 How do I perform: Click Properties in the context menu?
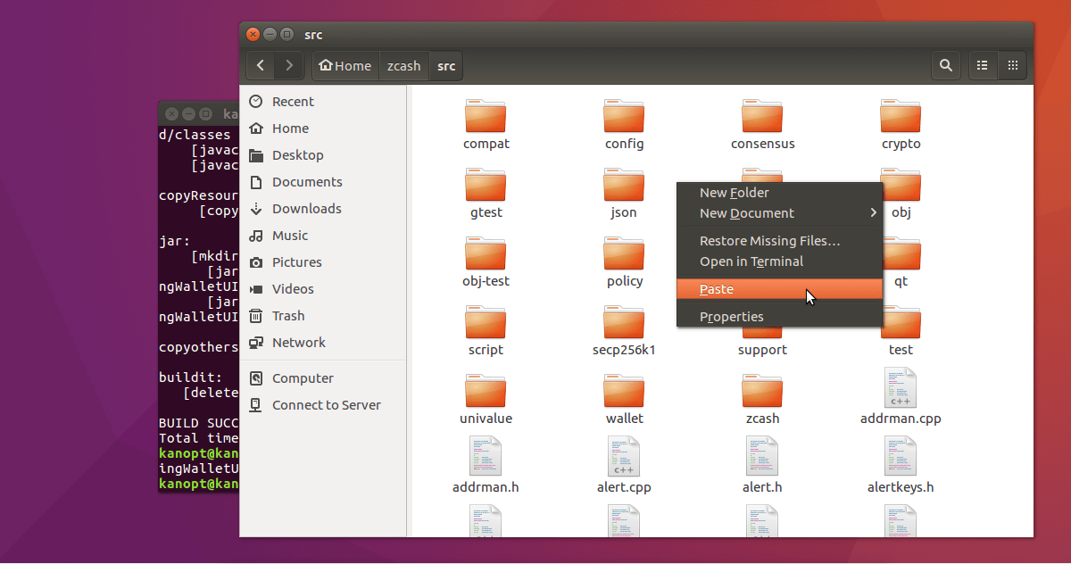coord(731,317)
